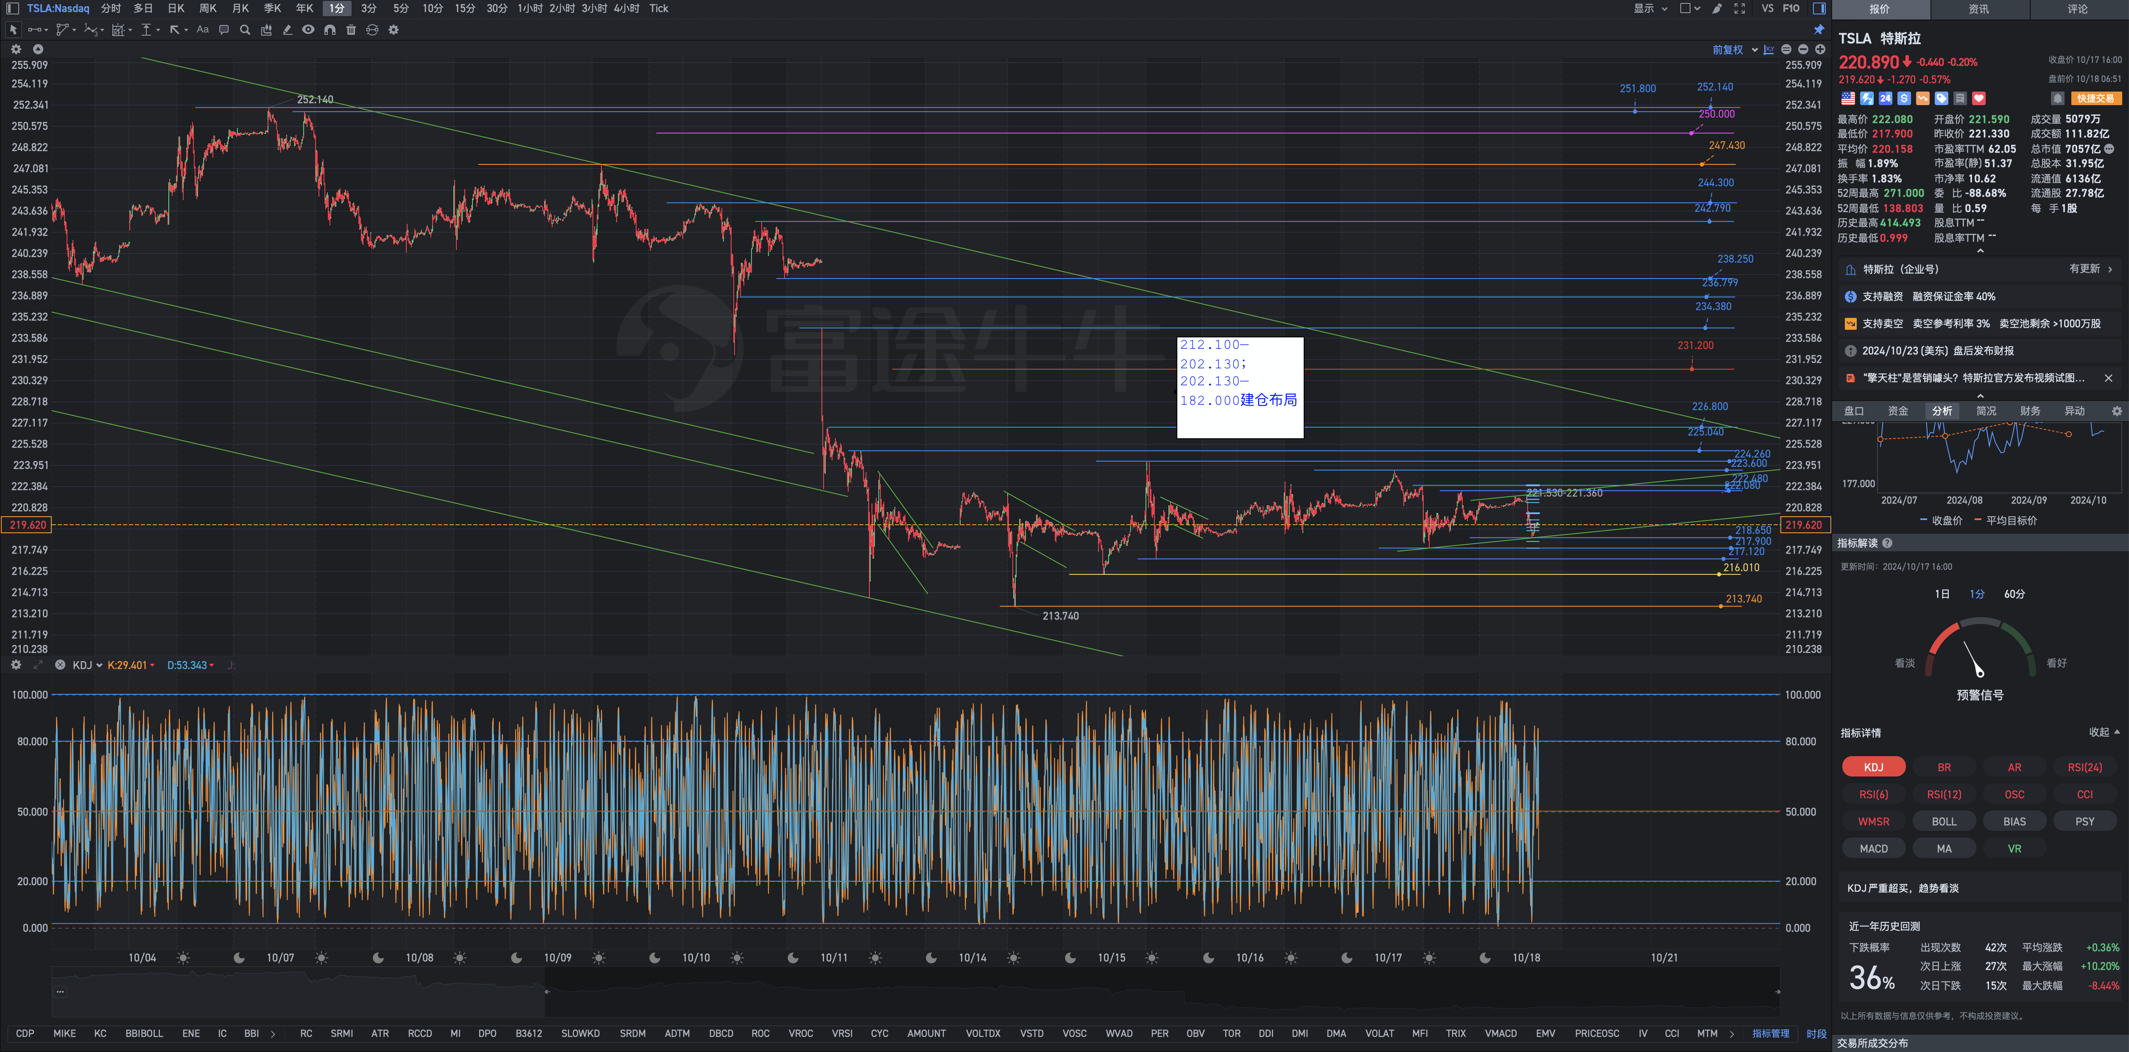The width and height of the screenshot is (2129, 1052).
Task: Select the arrow cursor tool
Action: click(x=13, y=30)
